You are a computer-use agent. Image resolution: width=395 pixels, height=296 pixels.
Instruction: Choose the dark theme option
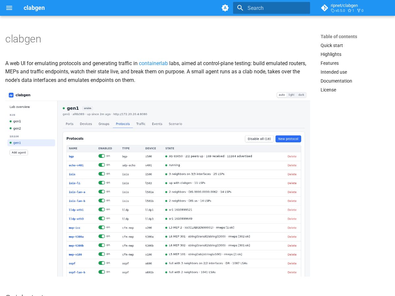(x=302, y=95)
